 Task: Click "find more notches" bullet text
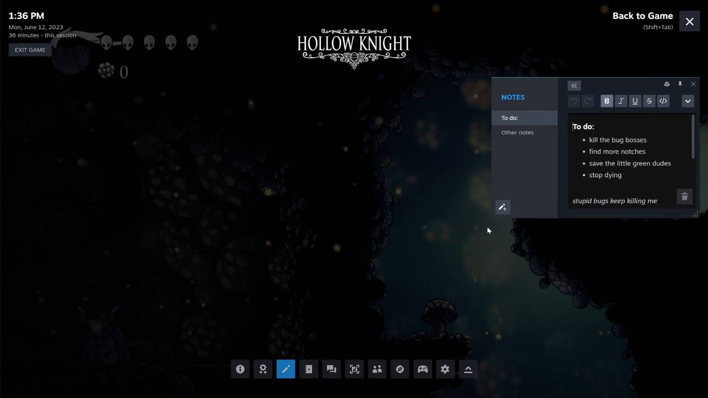(x=617, y=151)
